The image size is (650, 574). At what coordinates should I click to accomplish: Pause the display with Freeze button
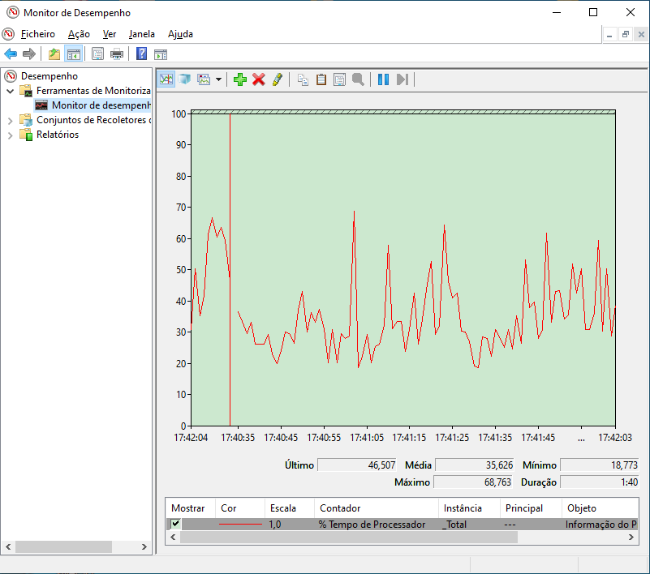(383, 79)
